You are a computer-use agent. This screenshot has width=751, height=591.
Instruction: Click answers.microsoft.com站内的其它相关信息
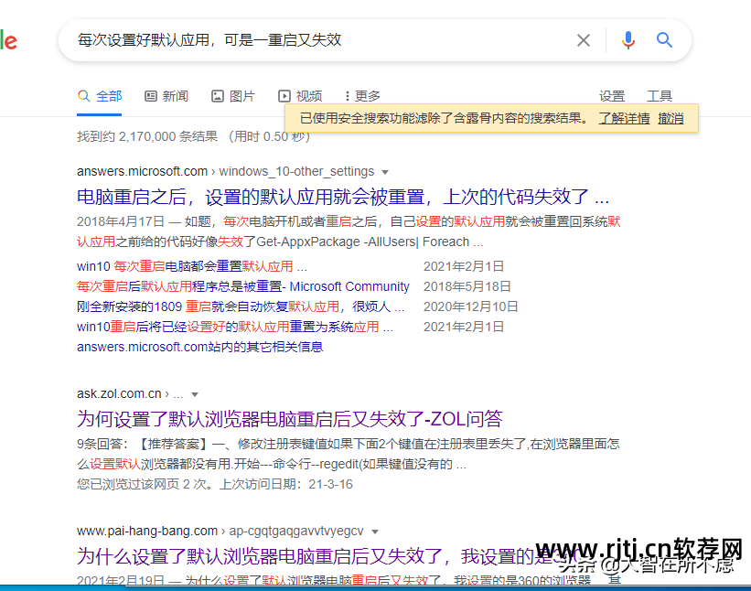199,347
